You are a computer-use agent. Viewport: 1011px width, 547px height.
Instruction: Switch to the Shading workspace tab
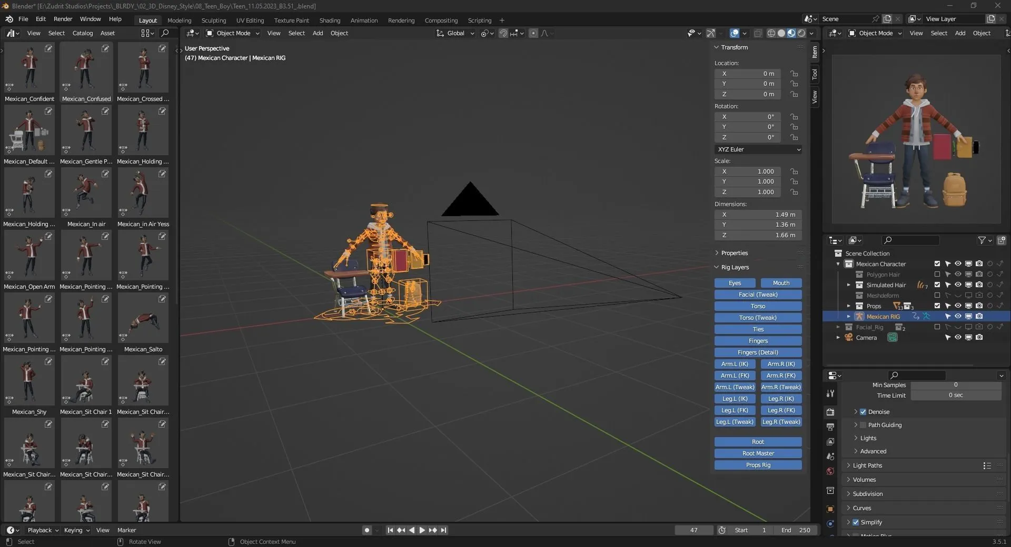[x=330, y=20]
